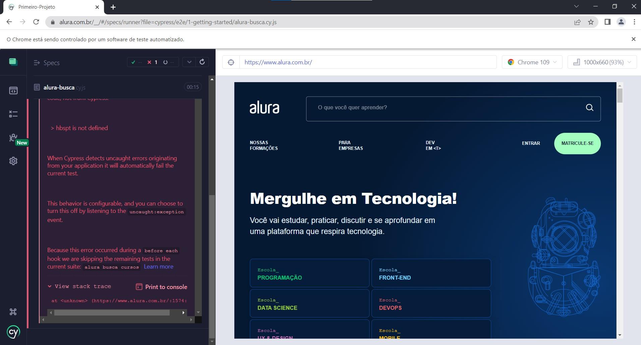Screen dimensions: 641x345
Task: Go back with the browser back arrow
Action: (9, 22)
